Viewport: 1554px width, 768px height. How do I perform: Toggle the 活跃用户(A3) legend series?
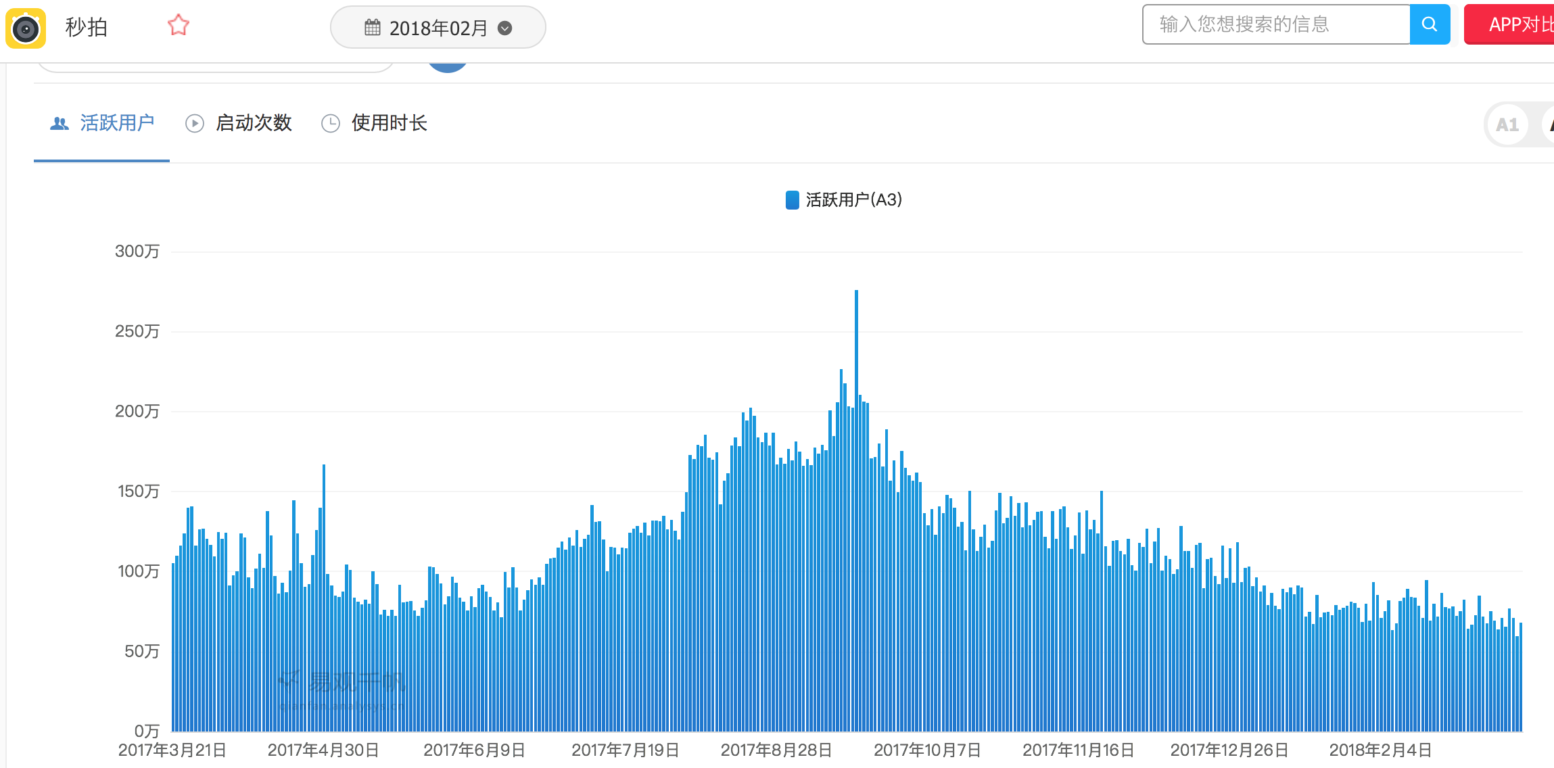coord(844,200)
